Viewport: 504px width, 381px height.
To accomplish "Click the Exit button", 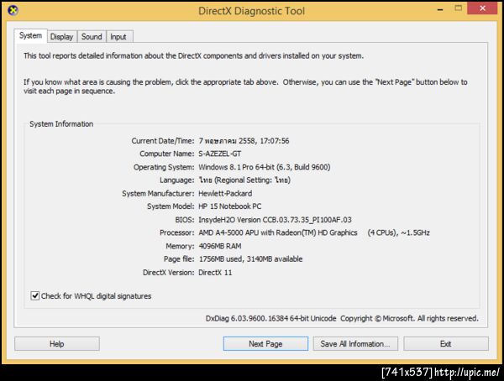I will click(446, 344).
